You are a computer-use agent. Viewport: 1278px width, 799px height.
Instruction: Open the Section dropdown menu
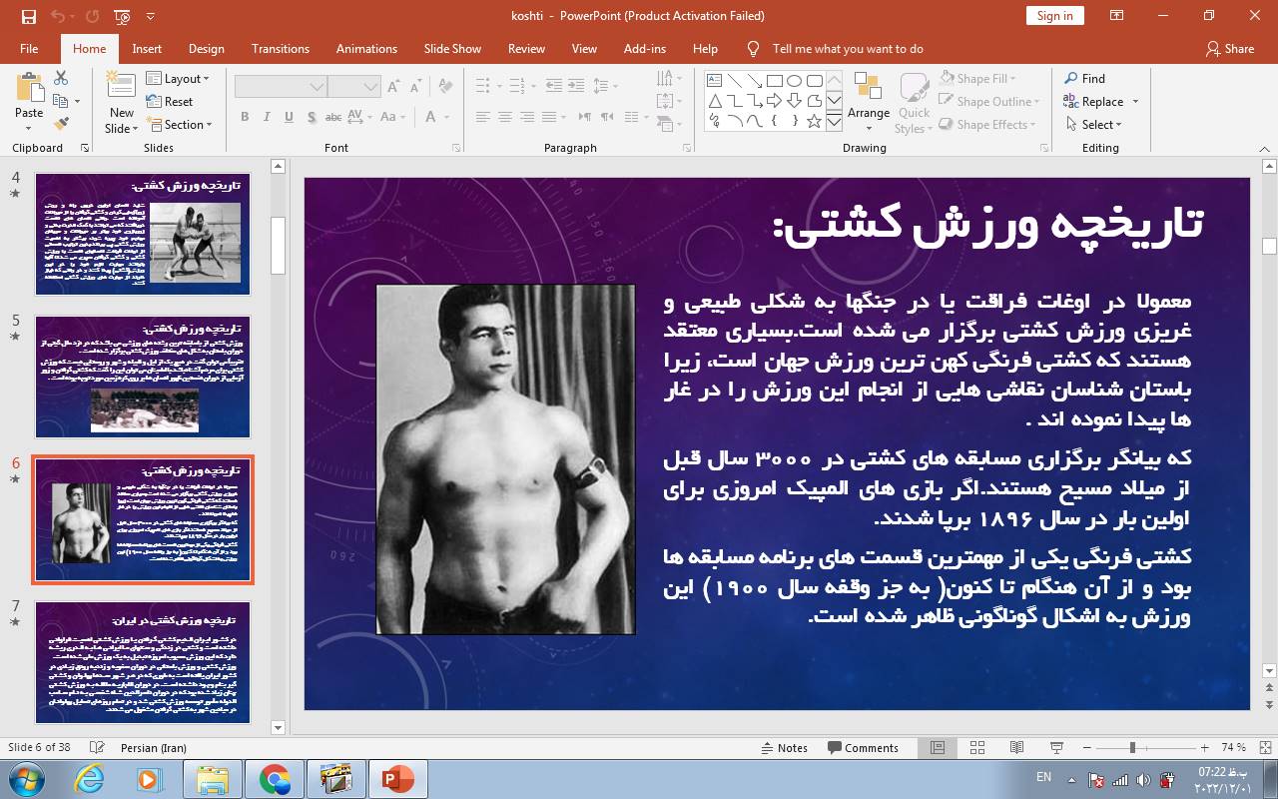click(180, 125)
